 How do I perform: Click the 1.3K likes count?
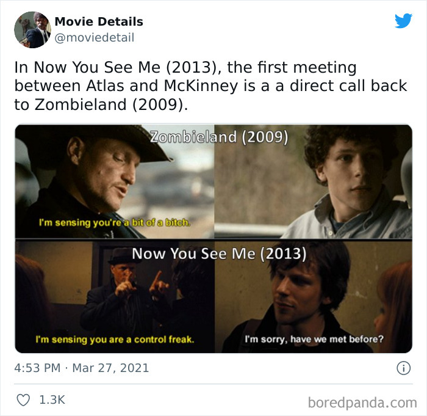pyautogui.click(x=52, y=400)
